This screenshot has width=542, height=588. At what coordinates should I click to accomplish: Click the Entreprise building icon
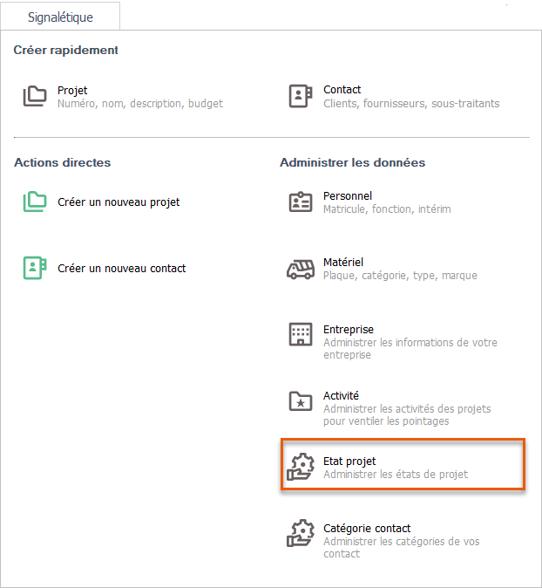[x=301, y=335]
